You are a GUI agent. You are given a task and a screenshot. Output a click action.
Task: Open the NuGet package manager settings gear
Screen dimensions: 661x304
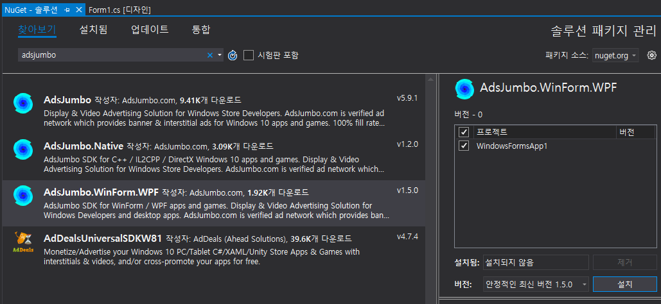[x=652, y=55]
